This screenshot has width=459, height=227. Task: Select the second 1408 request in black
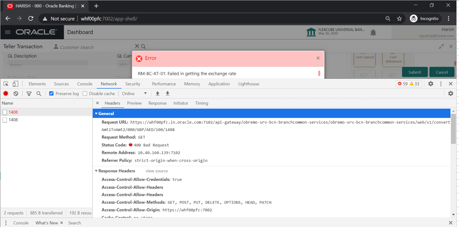[x=46, y=120]
